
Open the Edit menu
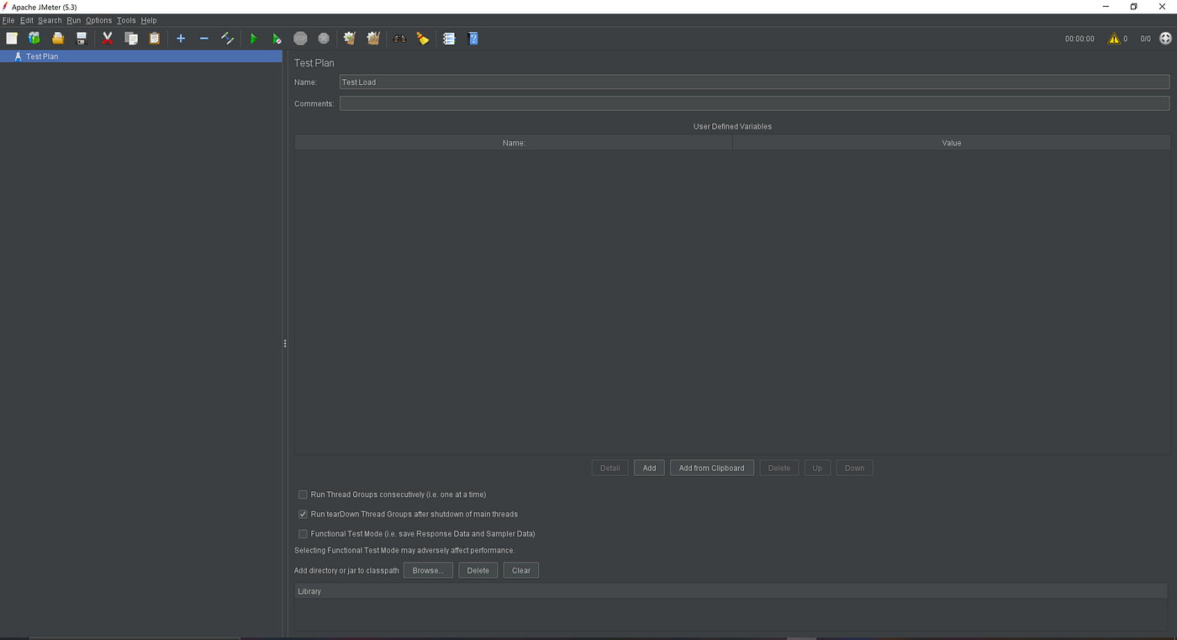tap(27, 20)
